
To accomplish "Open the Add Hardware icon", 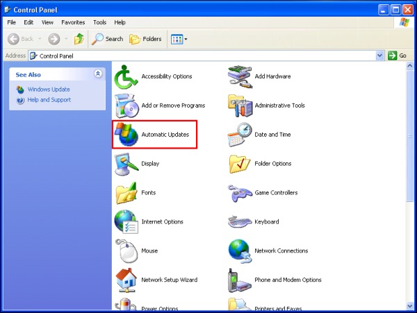I will [240, 77].
